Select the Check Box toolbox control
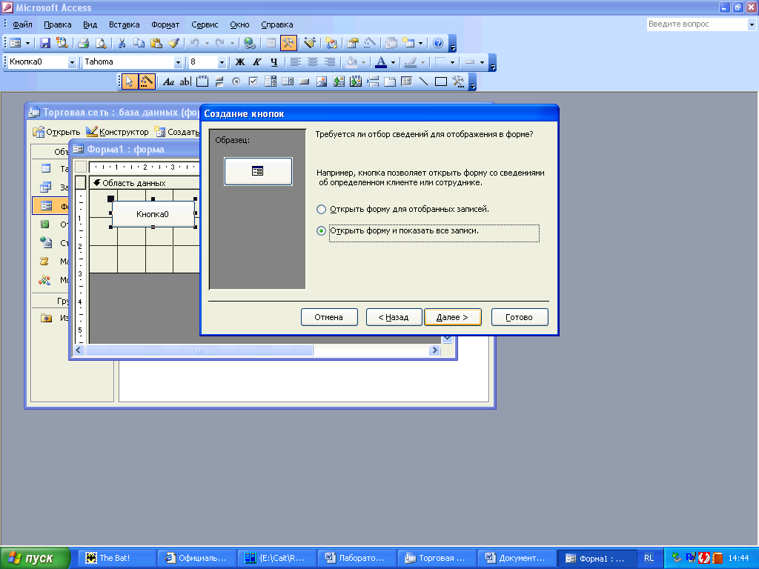759x569 pixels. 253,81
